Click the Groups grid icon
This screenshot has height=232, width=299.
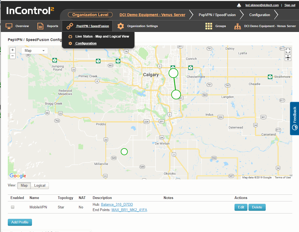click(x=209, y=26)
